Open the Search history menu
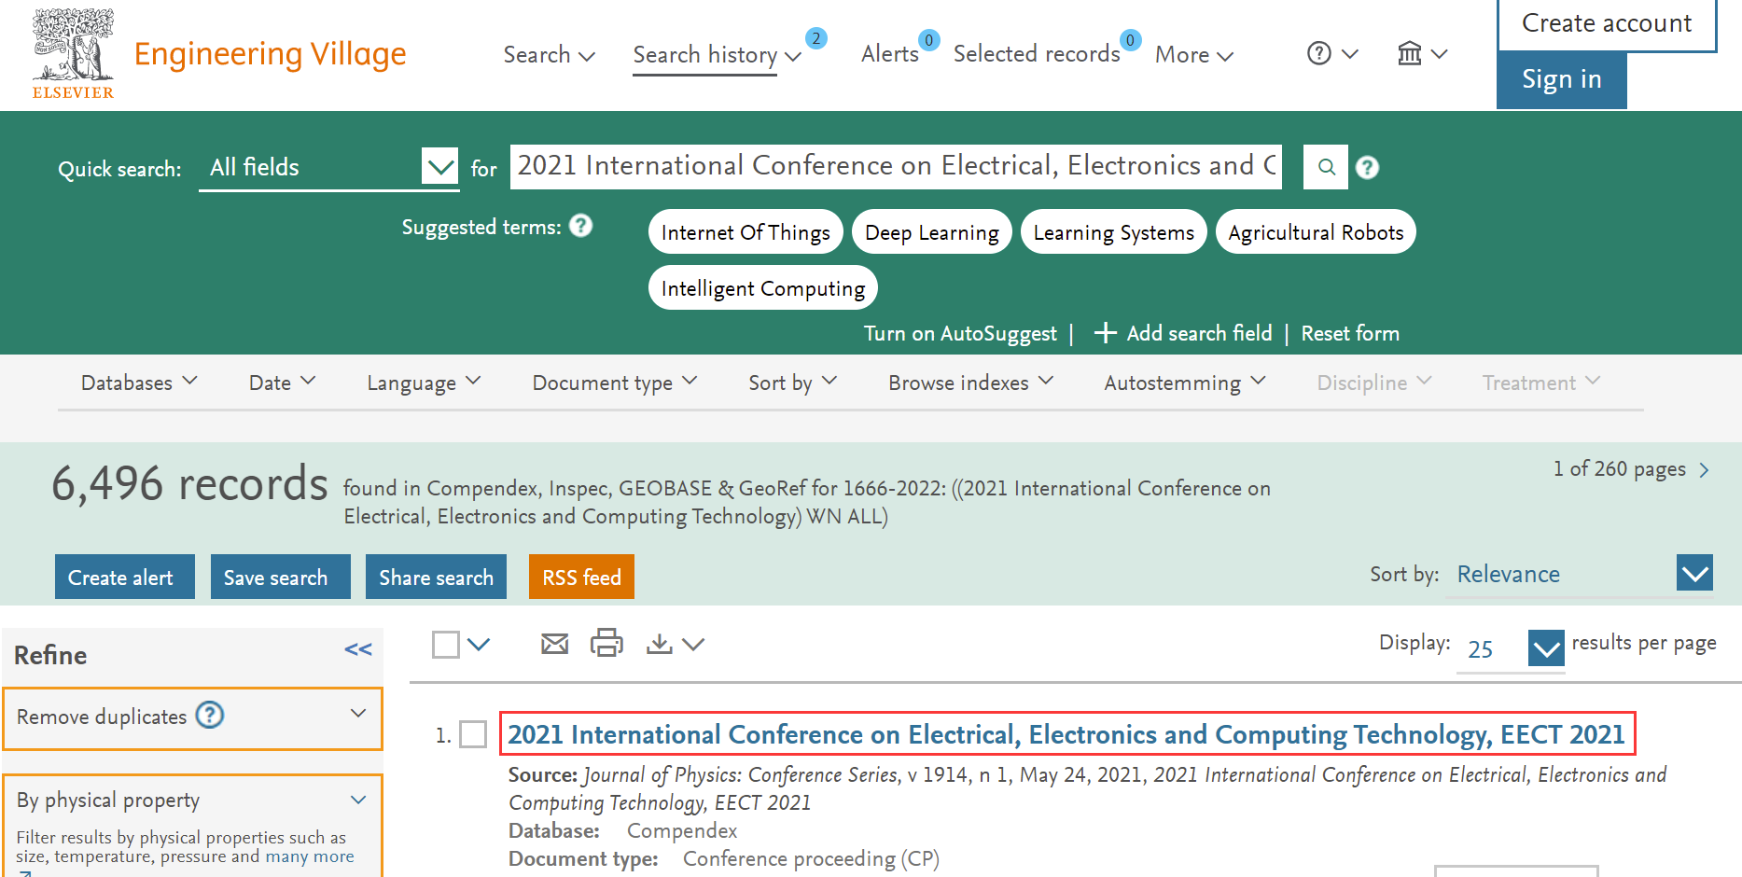1742x877 pixels. [x=717, y=54]
